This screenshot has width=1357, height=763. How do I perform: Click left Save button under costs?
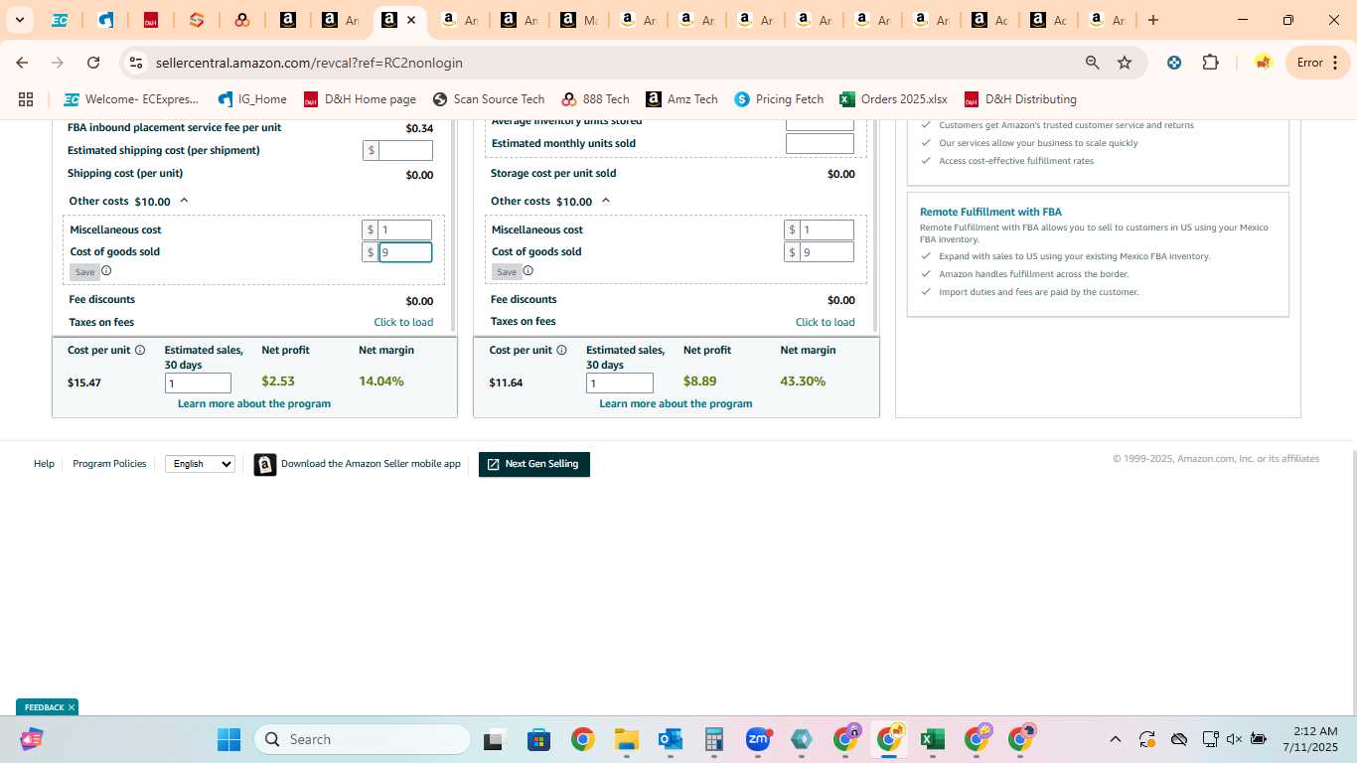[x=84, y=272]
